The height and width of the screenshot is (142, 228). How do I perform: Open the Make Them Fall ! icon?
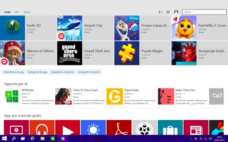(x=166, y=96)
